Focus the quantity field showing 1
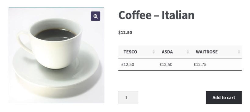Screen dimensions: 250x112 click(128, 97)
